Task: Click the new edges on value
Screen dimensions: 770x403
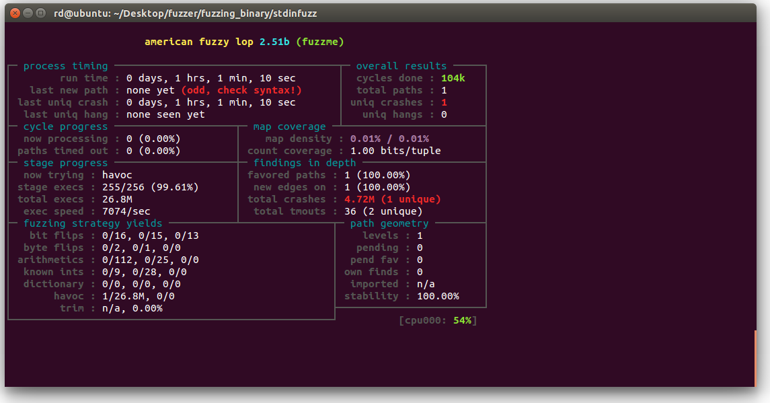Action: click(x=377, y=187)
